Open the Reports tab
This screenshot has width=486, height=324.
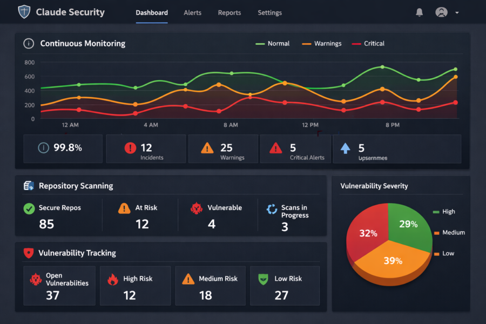click(230, 13)
